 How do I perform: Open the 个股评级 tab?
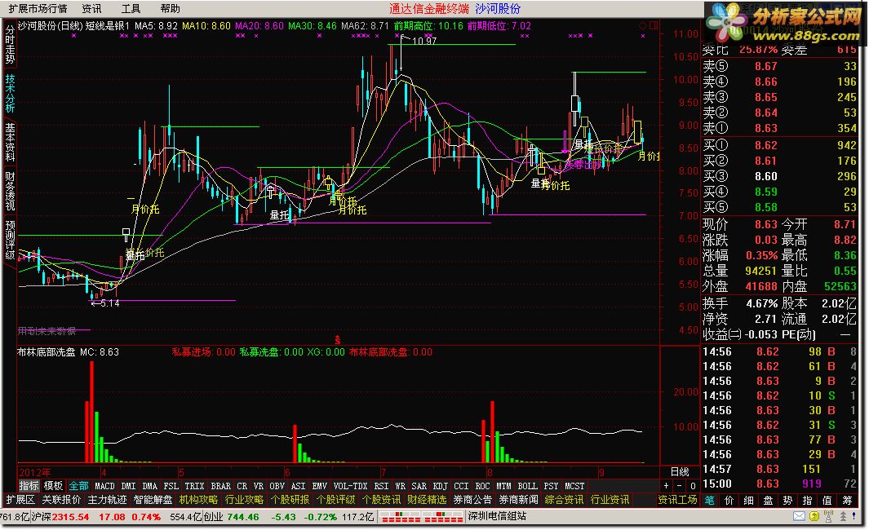(x=335, y=500)
